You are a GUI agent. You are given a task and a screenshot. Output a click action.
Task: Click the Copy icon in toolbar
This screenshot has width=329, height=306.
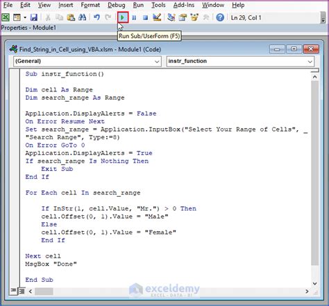60,17
